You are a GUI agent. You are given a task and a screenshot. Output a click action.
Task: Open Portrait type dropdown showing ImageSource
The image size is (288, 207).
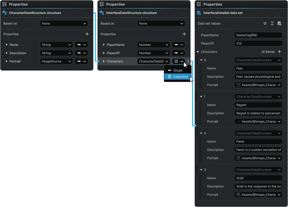coord(56,61)
